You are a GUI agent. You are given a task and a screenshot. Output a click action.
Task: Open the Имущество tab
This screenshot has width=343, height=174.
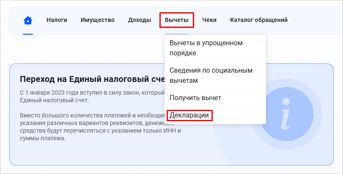(98, 20)
